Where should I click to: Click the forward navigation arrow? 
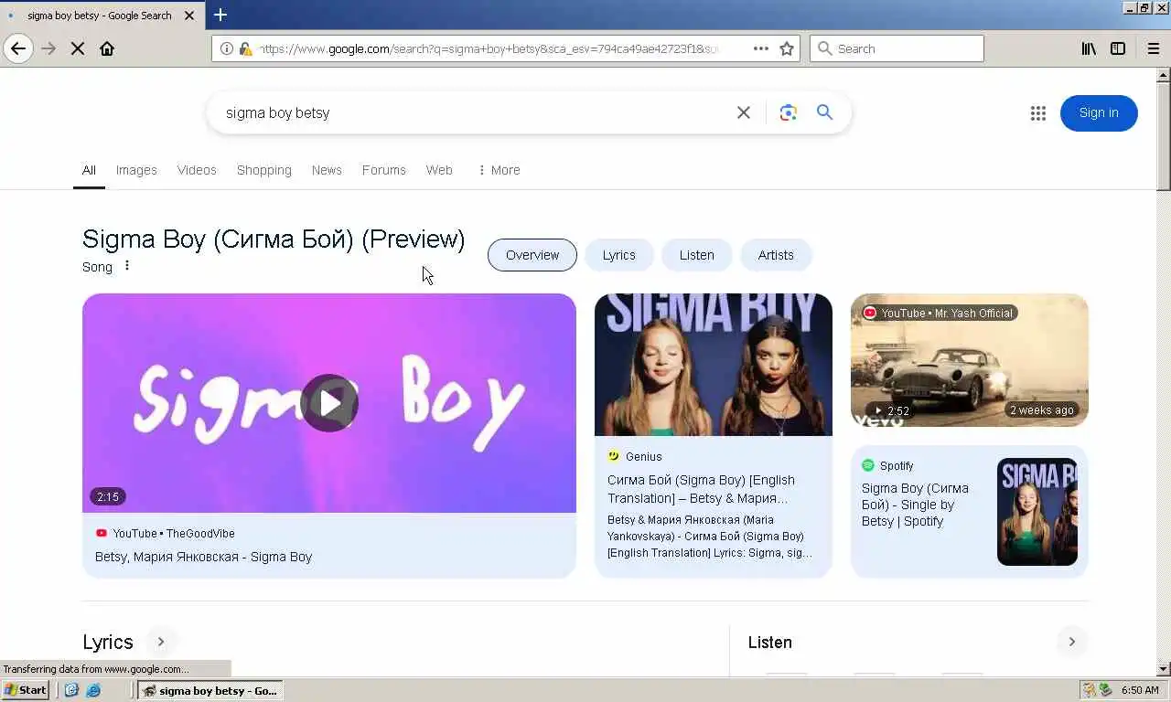tap(48, 48)
